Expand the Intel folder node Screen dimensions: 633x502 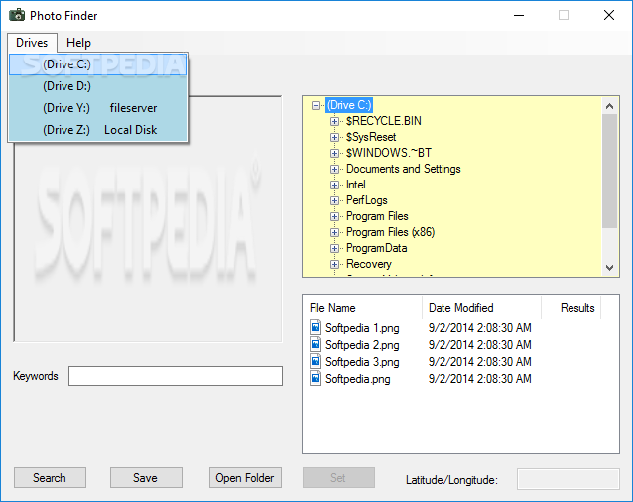pos(334,185)
